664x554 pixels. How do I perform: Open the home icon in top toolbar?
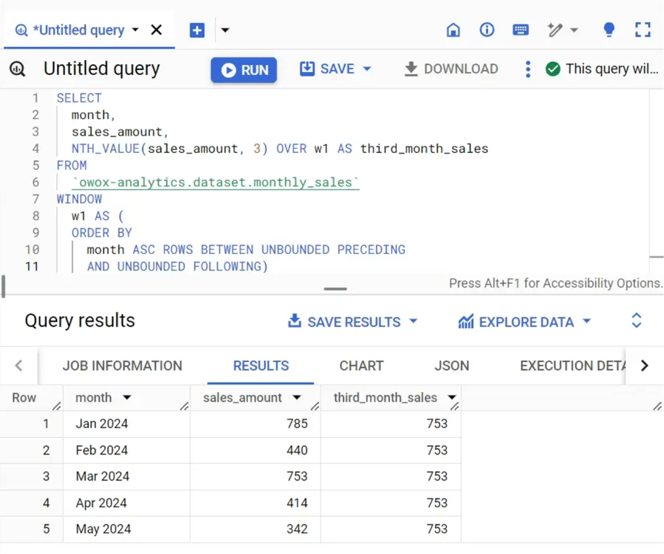click(453, 30)
